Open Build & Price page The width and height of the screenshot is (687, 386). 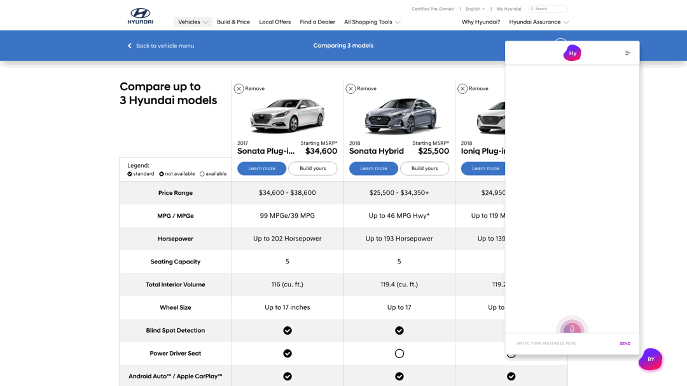pos(233,22)
